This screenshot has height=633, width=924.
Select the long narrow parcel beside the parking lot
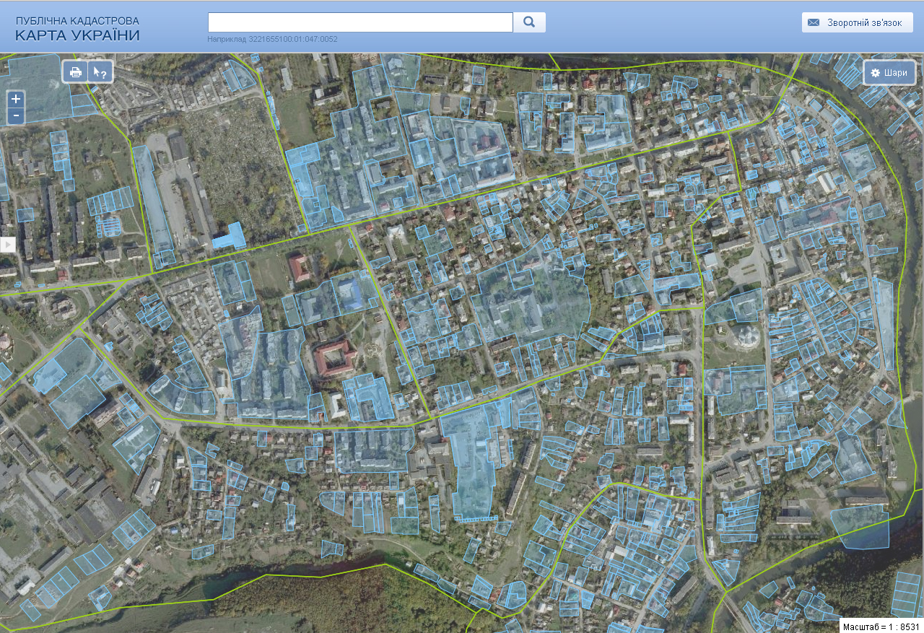coord(153,202)
